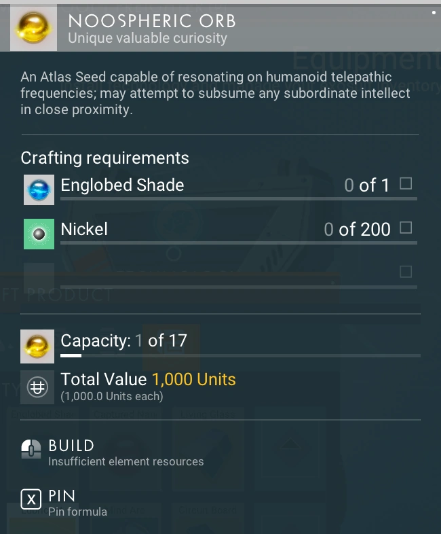Click the Crafting requirements heading
This screenshot has height=534, width=441.
click(x=104, y=158)
